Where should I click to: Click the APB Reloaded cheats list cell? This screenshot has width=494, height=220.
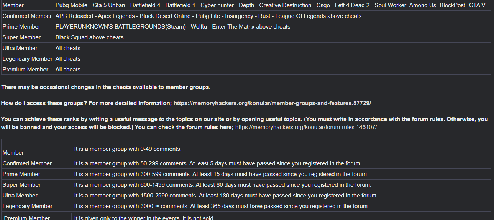272,16
